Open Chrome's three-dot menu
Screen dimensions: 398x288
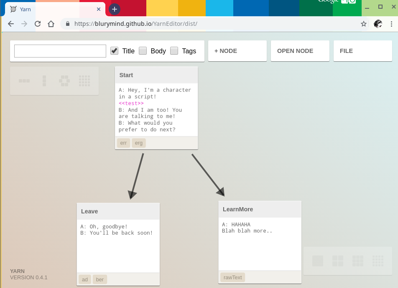tap(391, 24)
